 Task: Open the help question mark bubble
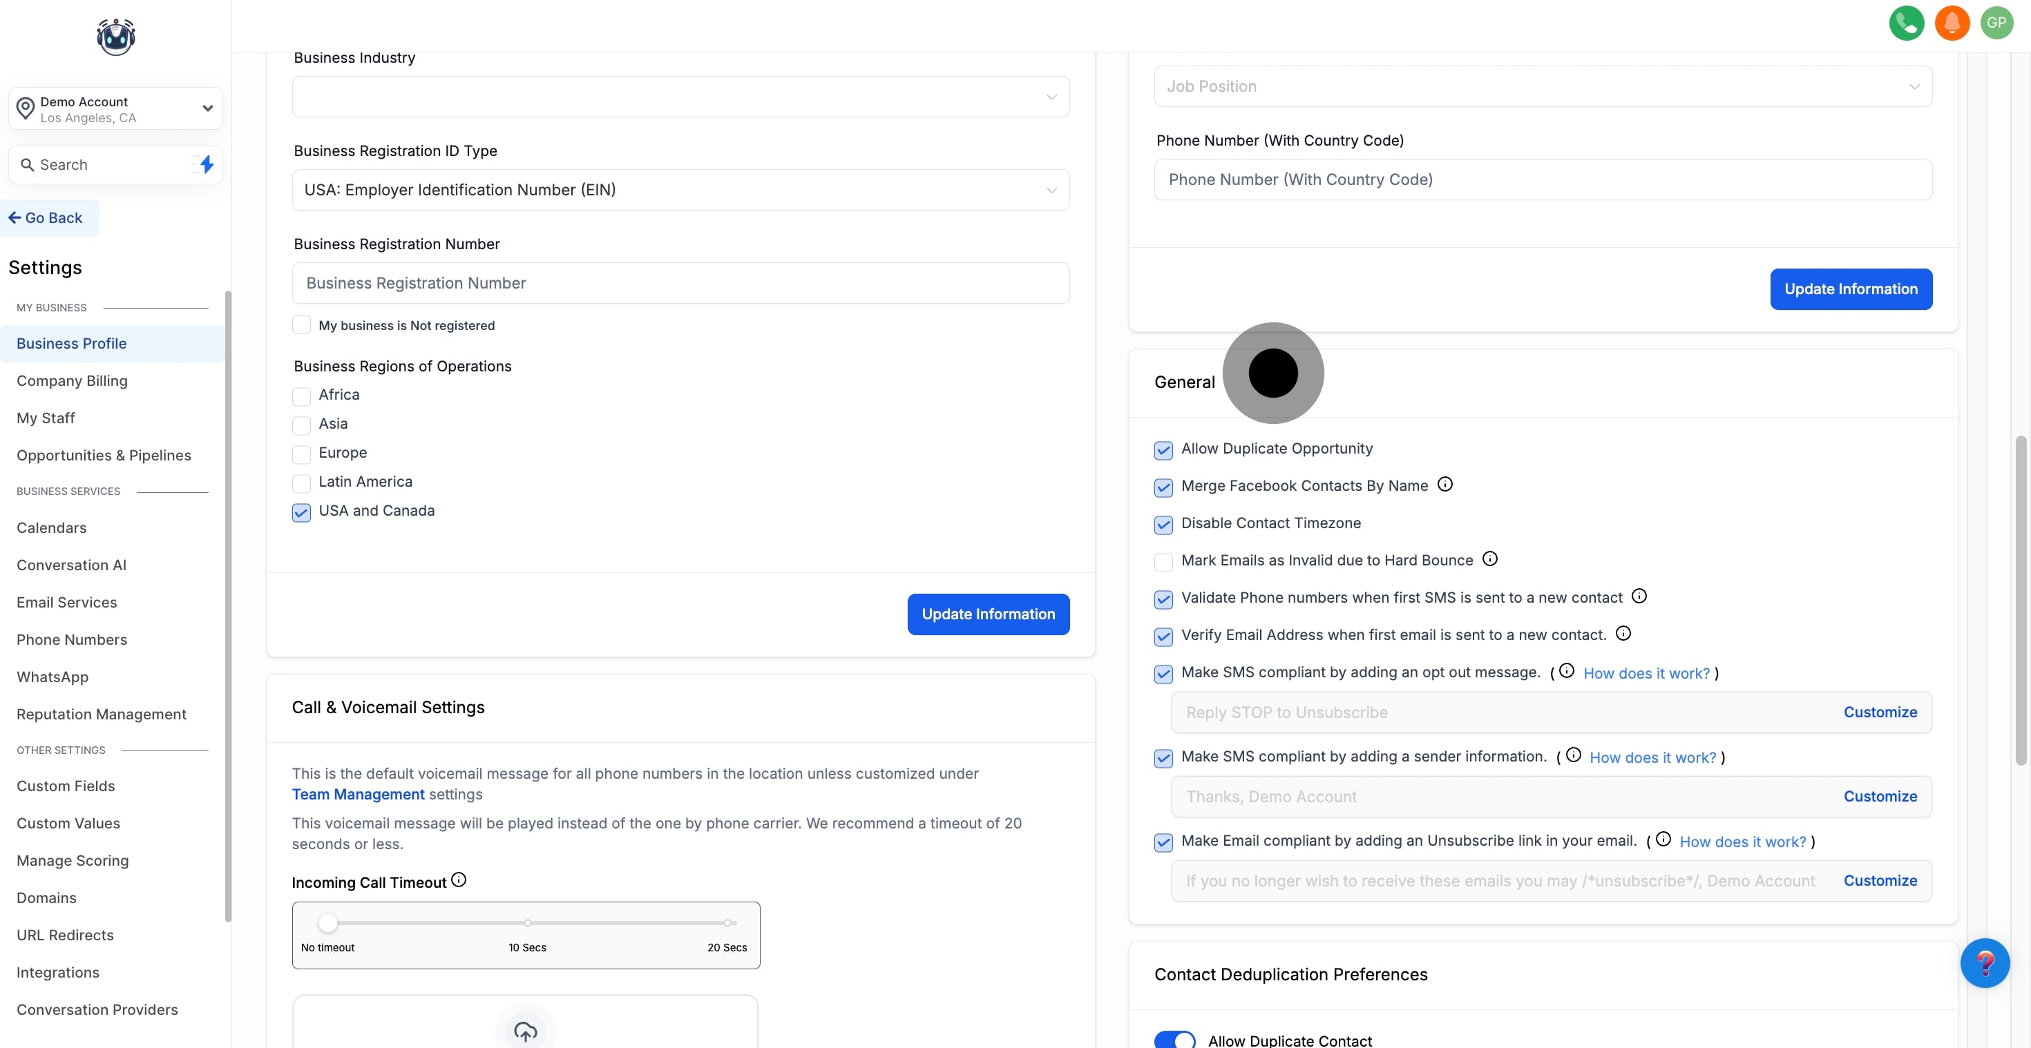(x=1984, y=963)
